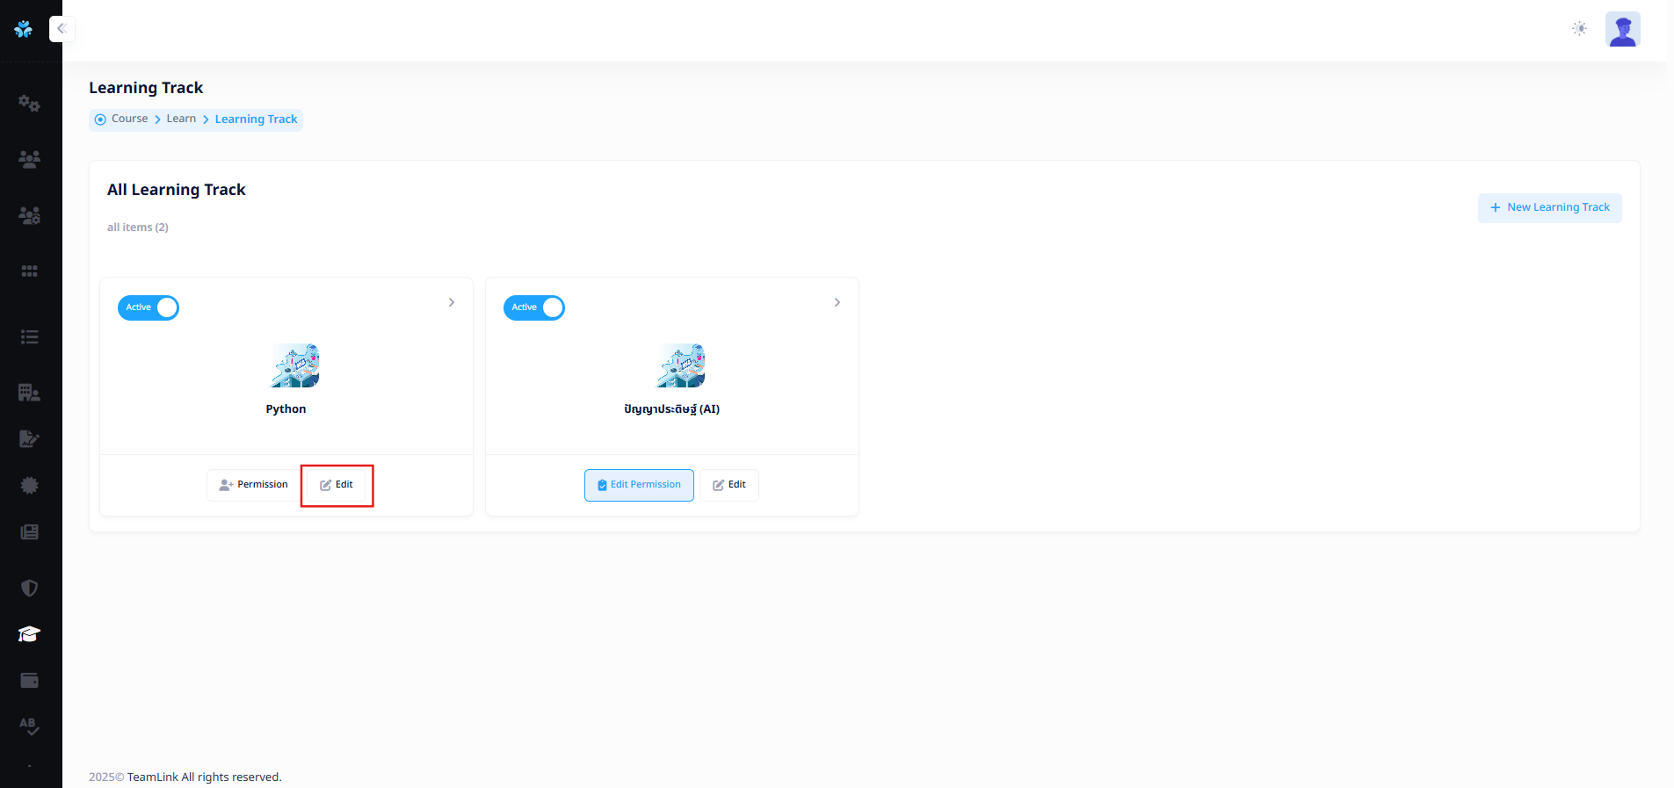Open the shield security sidebar icon
1674x788 pixels.
coord(29,588)
